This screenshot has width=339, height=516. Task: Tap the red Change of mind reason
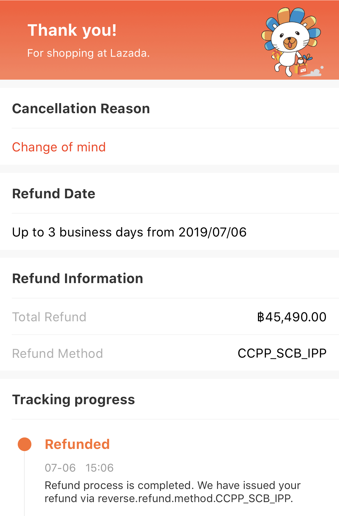59,147
